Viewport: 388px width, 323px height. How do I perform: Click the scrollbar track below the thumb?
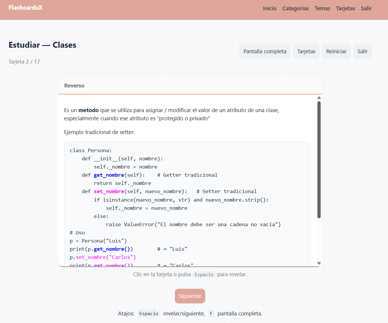319,240
